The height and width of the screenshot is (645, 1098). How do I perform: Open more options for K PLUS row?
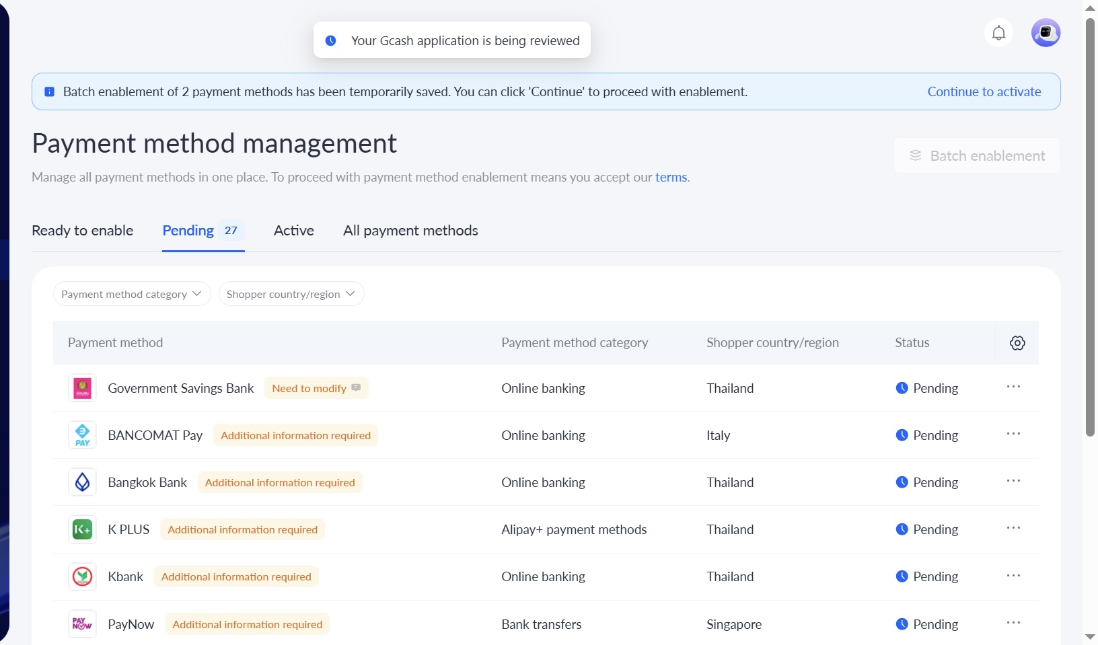pyautogui.click(x=1013, y=528)
